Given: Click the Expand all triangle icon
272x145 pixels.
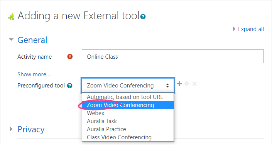Looking at the screenshot, I should point(234,29).
